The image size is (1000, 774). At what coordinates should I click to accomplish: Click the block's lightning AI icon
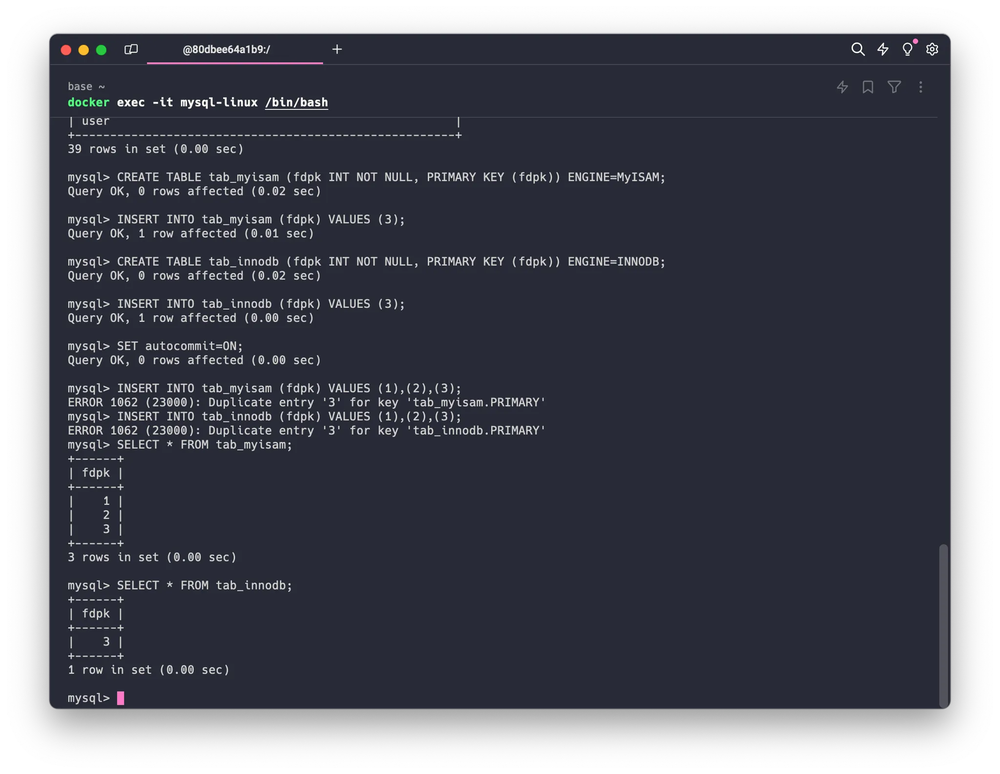coord(842,87)
